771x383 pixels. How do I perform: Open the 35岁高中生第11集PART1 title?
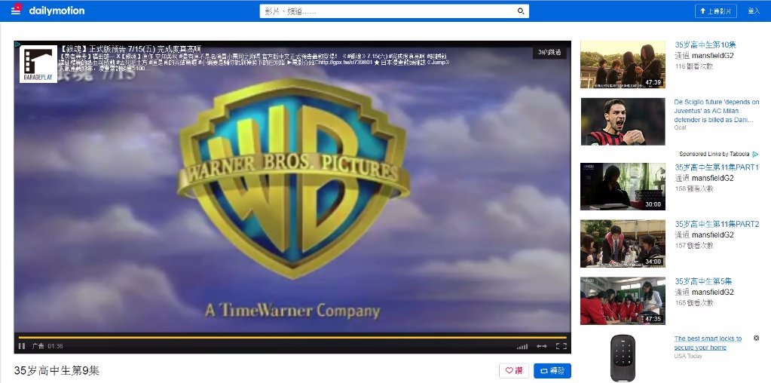point(717,167)
